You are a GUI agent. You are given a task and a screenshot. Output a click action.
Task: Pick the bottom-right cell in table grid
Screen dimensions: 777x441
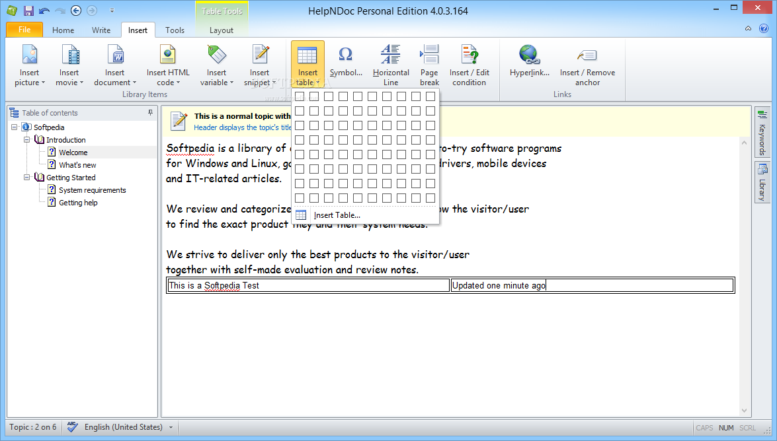tap(430, 198)
